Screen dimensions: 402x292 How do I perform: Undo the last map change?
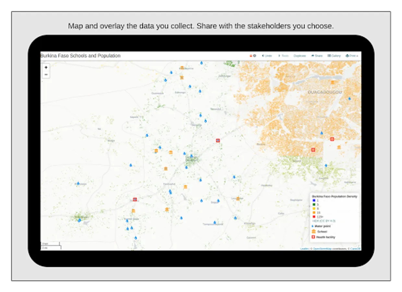tap(267, 56)
